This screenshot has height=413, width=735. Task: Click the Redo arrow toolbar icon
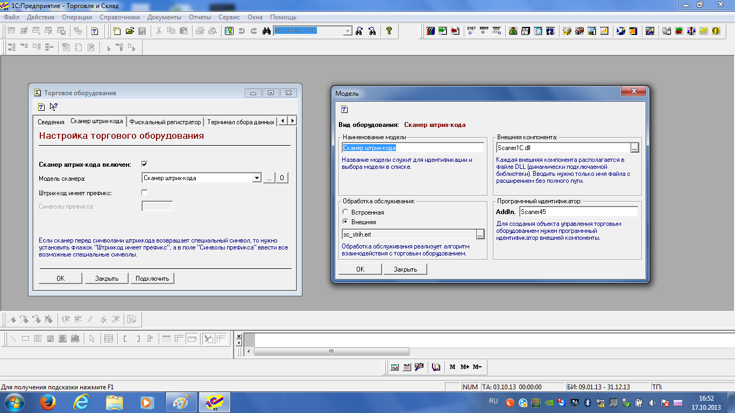tap(254, 31)
